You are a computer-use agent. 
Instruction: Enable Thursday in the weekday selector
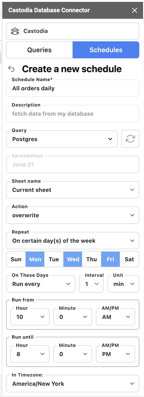(x=92, y=259)
